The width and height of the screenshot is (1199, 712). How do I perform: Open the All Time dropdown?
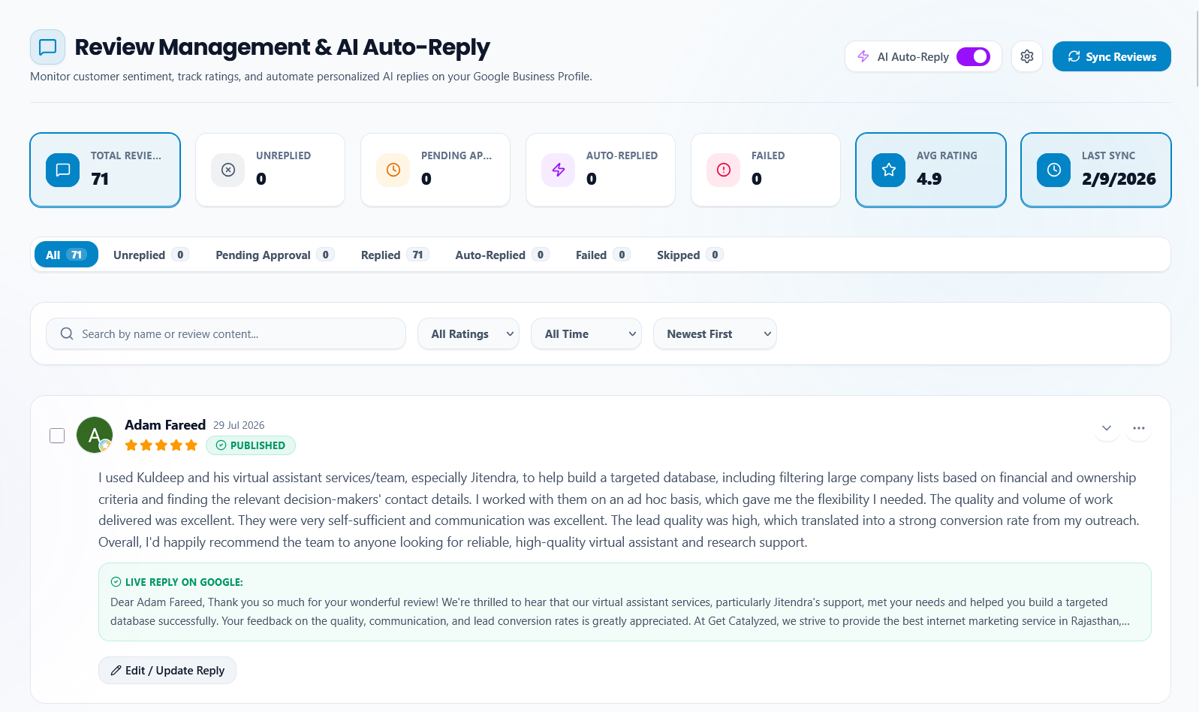(x=586, y=333)
